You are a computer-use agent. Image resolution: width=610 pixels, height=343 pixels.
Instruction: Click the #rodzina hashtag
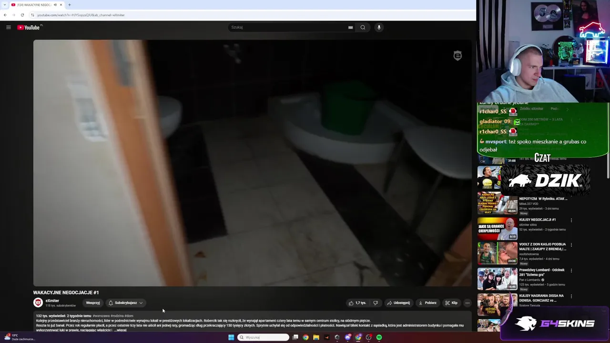click(117, 316)
